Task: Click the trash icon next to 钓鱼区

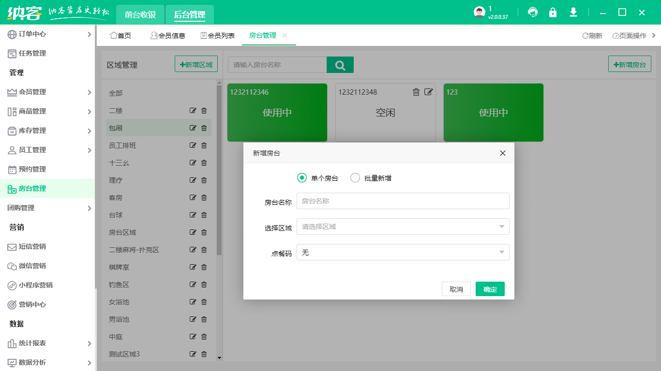Action: tap(204, 285)
